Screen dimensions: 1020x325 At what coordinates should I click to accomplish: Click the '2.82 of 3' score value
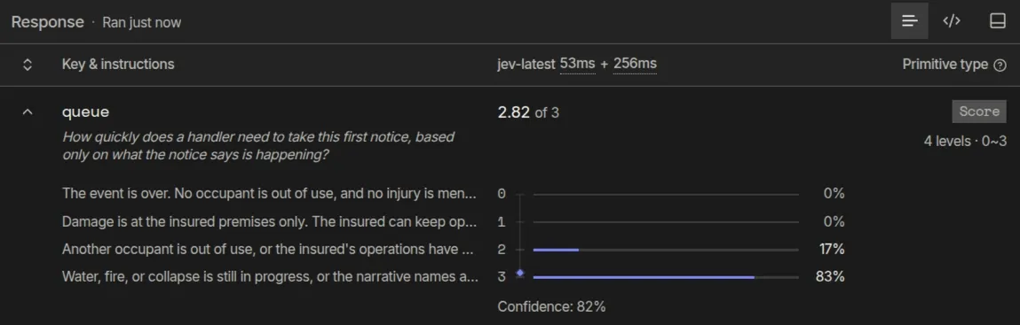point(528,112)
